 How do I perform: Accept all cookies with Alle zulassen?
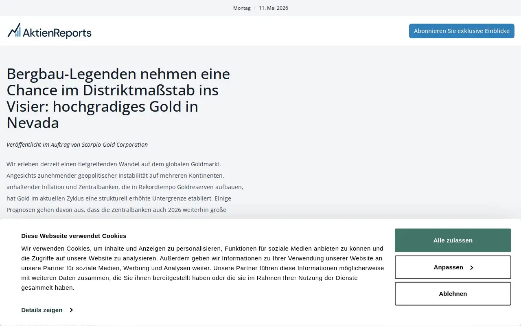[x=453, y=240]
